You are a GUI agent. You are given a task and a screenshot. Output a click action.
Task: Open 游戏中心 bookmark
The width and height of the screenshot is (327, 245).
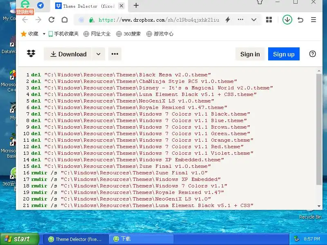(160, 34)
